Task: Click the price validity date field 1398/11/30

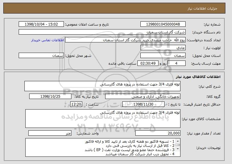Action: click(143, 104)
